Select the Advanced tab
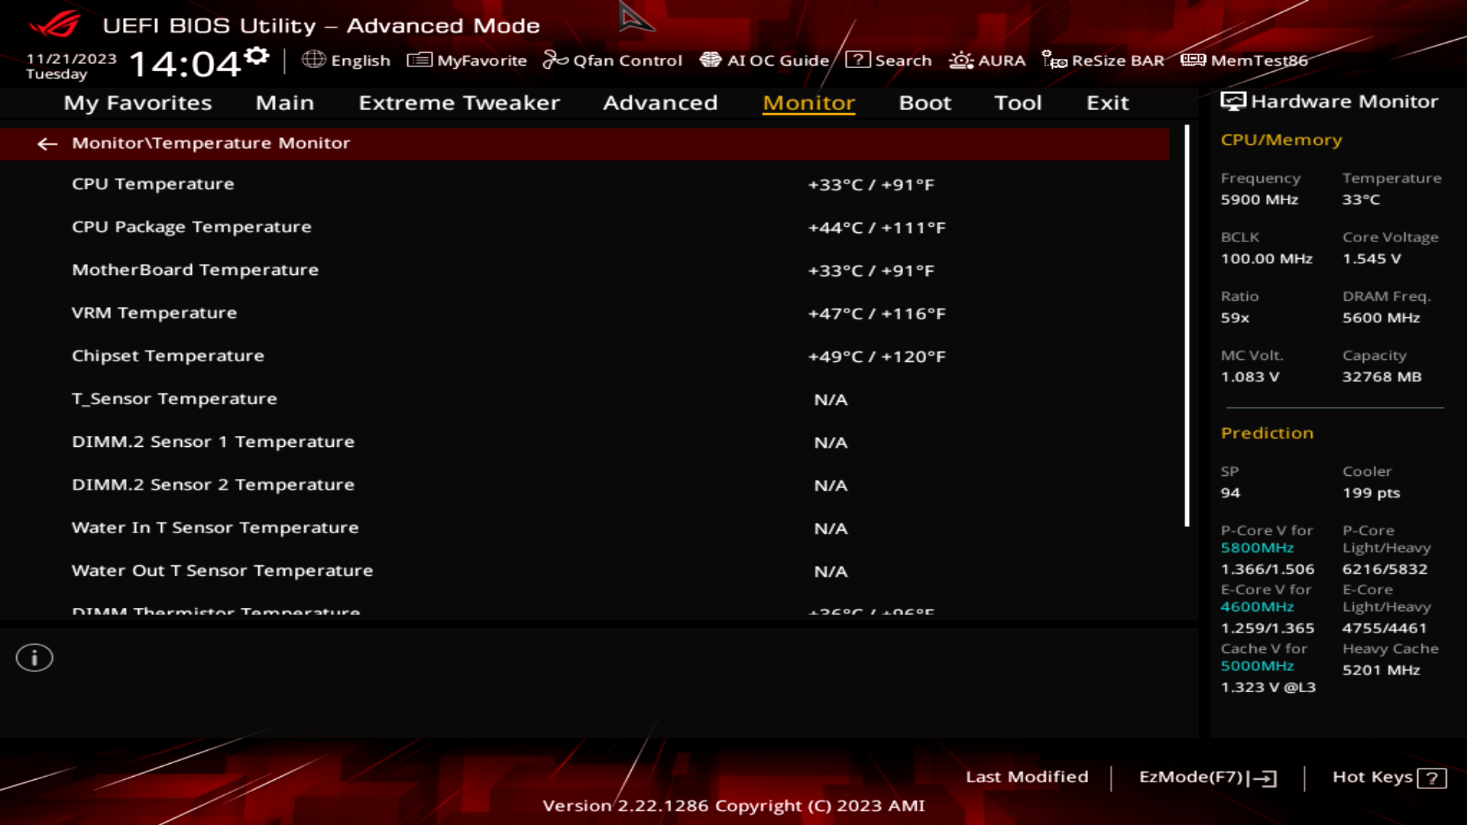The height and width of the screenshot is (825, 1467). click(x=659, y=103)
